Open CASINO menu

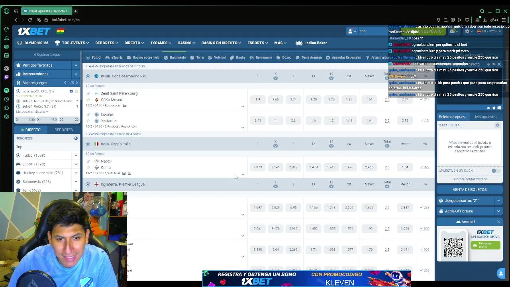tap(186, 43)
